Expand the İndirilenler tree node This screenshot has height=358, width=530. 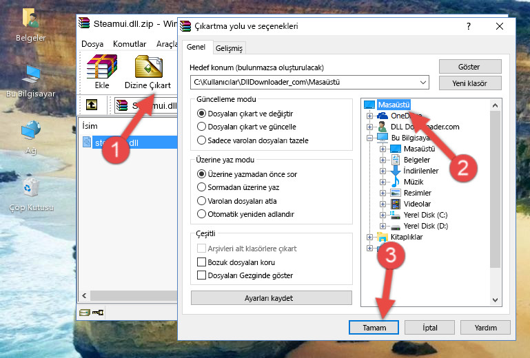[x=383, y=171]
